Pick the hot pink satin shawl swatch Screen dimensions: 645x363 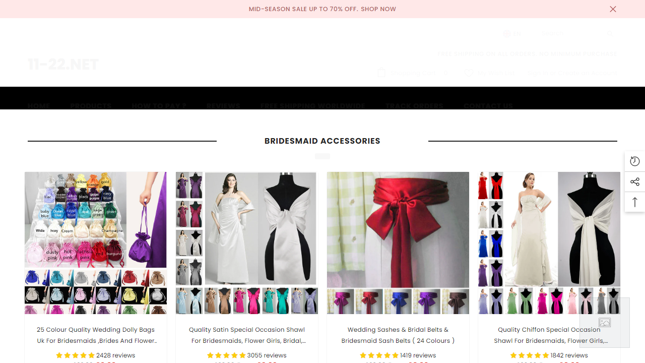(x=247, y=301)
